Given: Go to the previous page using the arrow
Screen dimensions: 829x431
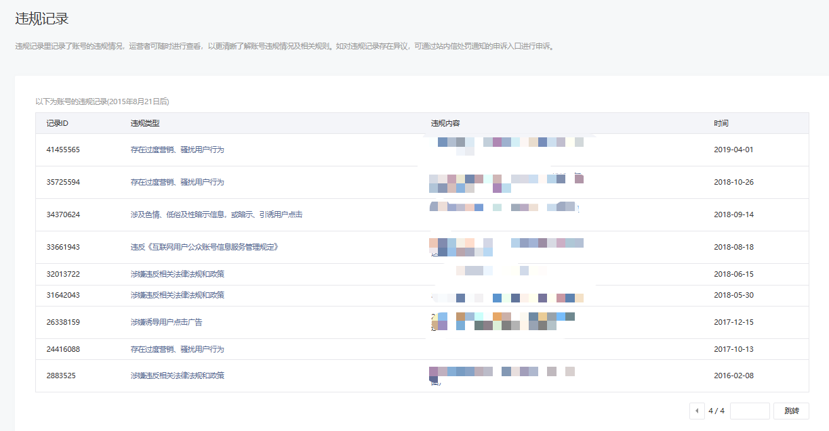Looking at the screenshot, I should [697, 411].
